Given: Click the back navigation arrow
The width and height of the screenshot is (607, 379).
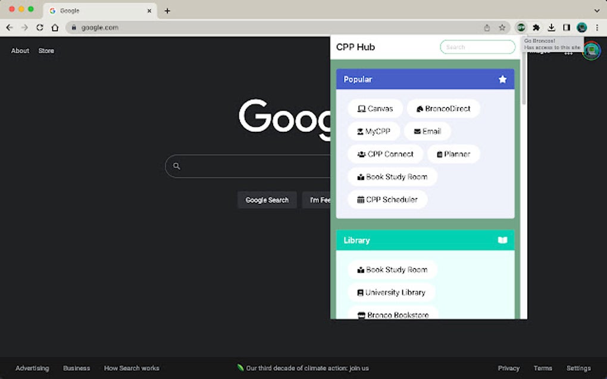Looking at the screenshot, I should [x=10, y=27].
